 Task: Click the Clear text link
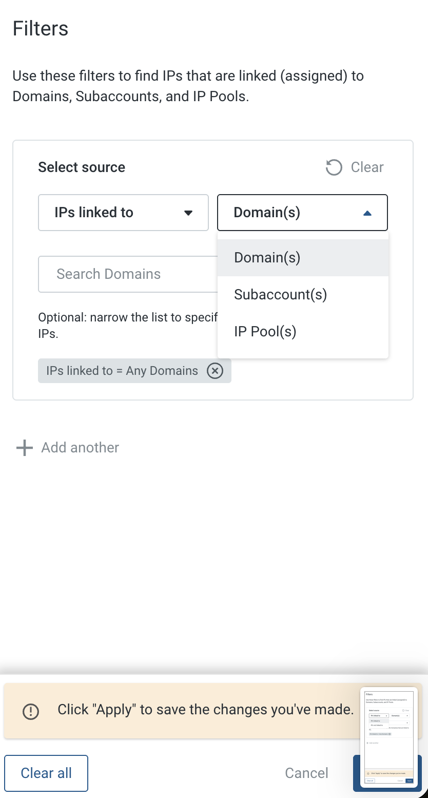pyautogui.click(x=367, y=167)
